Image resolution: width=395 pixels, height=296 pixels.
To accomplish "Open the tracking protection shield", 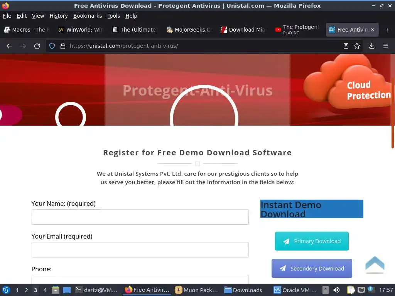I will click(x=52, y=46).
